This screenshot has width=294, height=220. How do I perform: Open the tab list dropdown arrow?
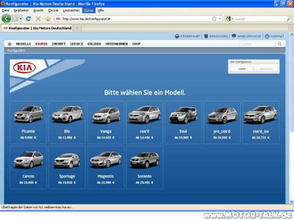[292, 28]
